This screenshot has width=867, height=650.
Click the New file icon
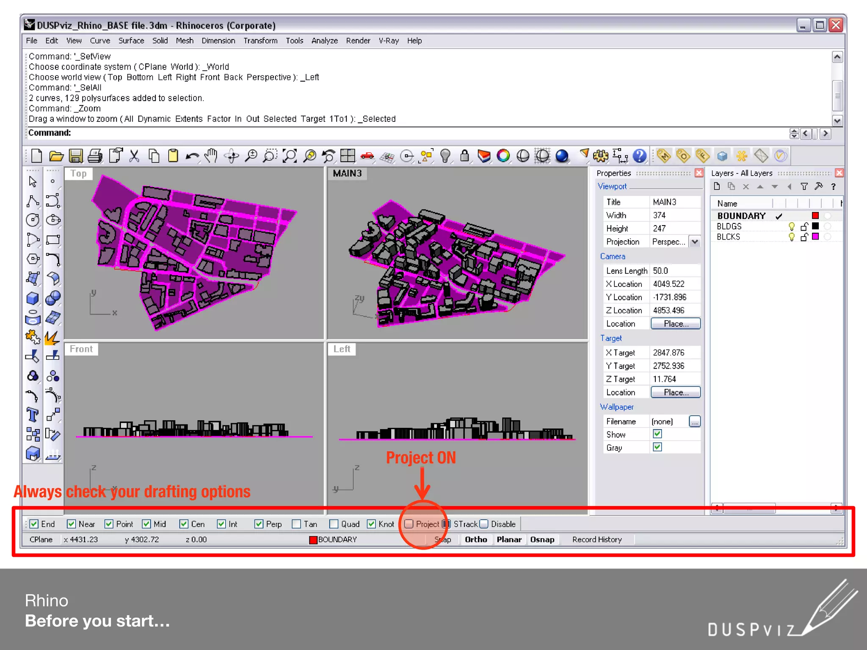pos(37,156)
